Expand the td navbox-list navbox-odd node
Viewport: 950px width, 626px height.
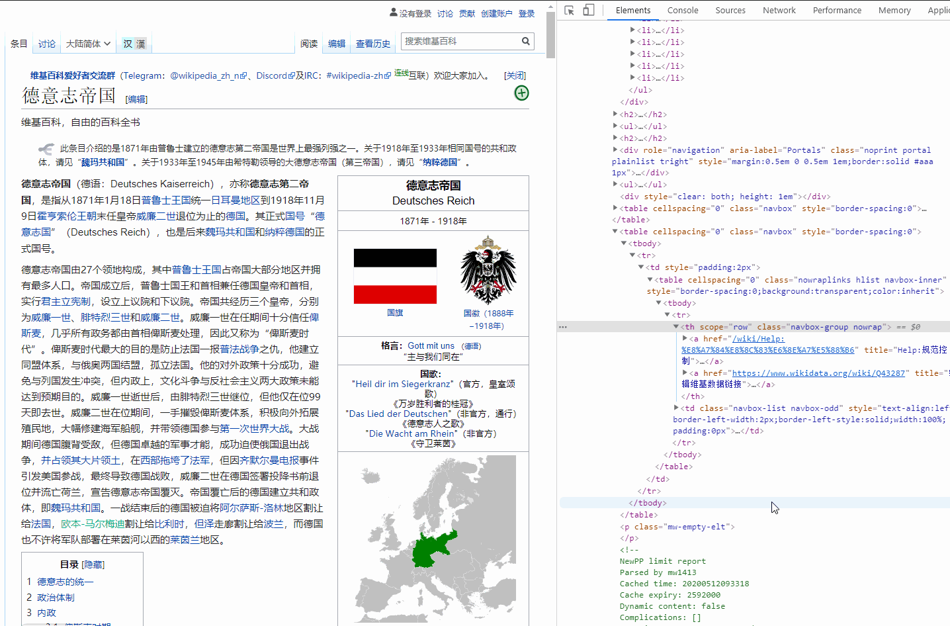tap(676, 408)
